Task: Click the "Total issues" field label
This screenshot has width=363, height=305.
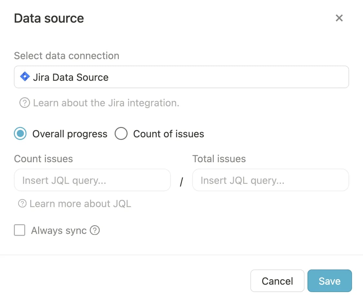Action: coord(219,159)
